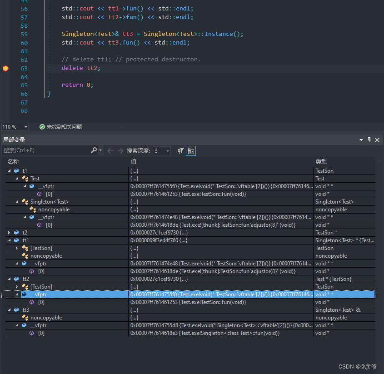Click line number 56 in the gutter

point(24,9)
